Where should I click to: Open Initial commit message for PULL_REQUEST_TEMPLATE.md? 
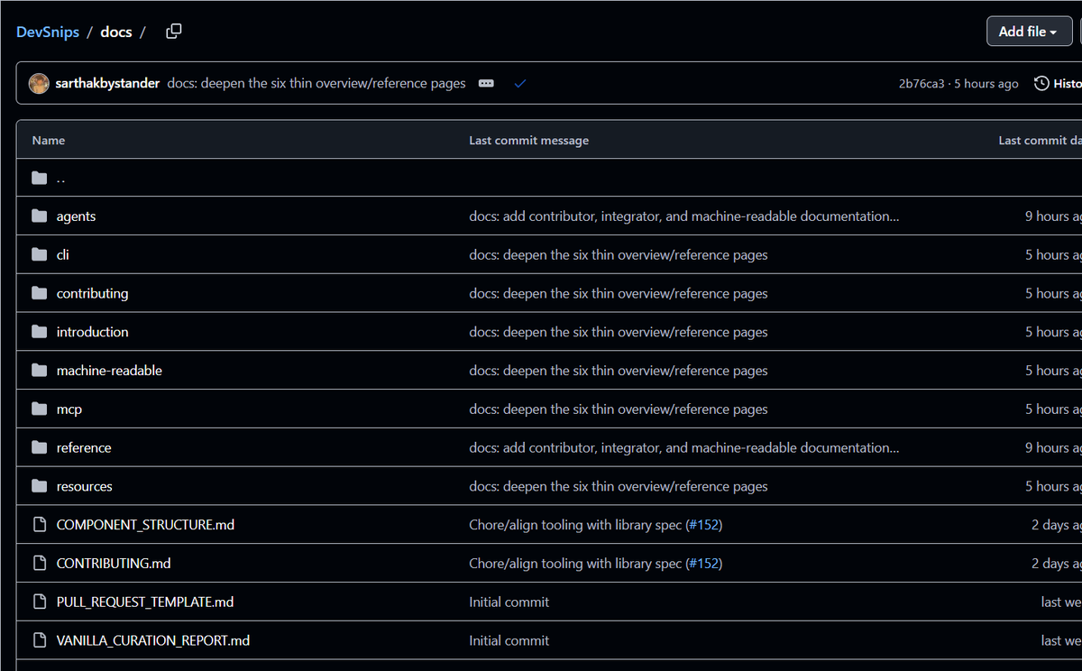tap(509, 602)
